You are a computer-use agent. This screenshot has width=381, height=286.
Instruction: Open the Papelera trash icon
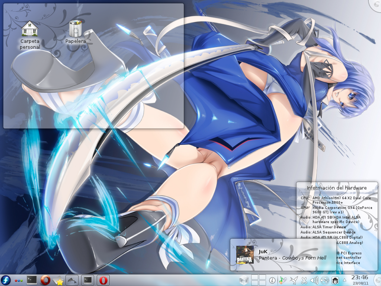pos(75,32)
